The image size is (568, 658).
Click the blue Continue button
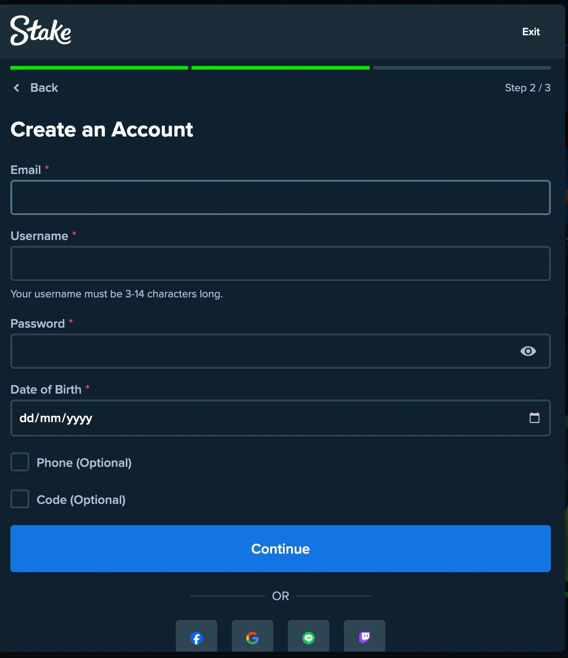280,549
